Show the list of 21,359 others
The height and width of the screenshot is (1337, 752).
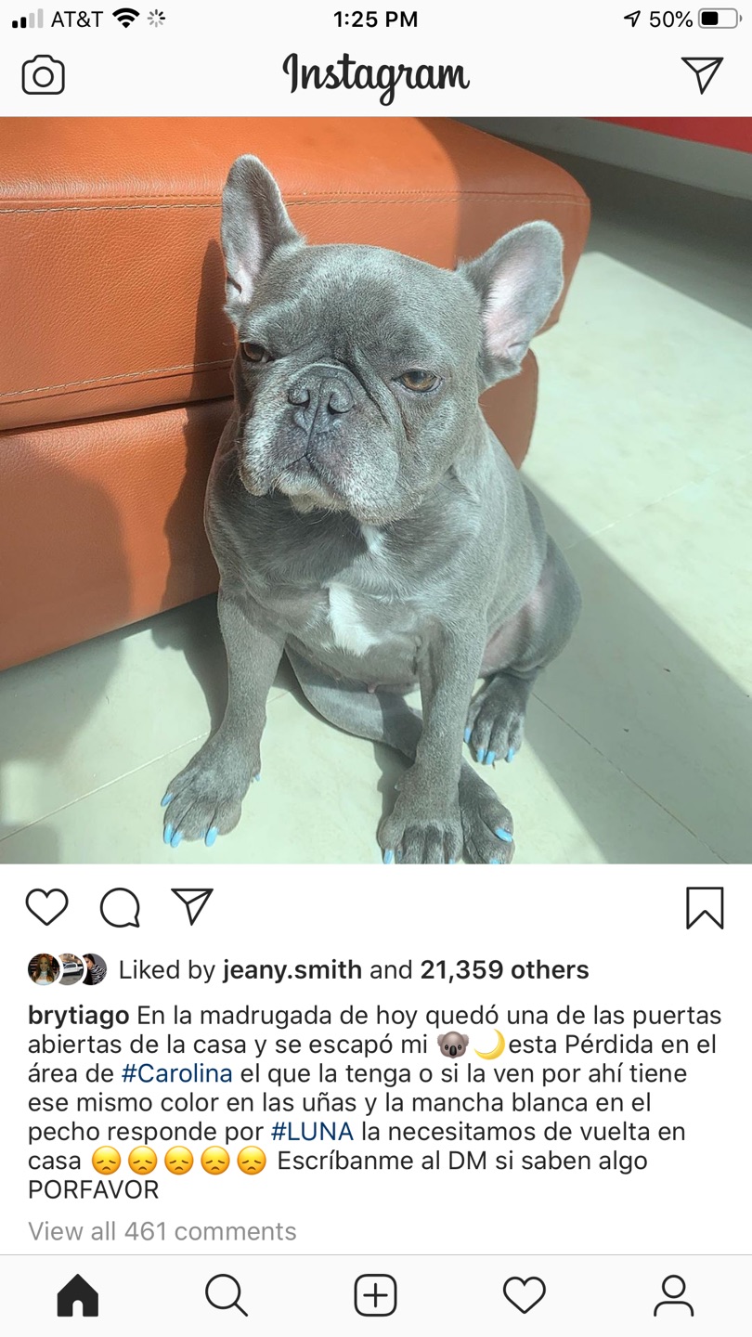click(x=504, y=970)
